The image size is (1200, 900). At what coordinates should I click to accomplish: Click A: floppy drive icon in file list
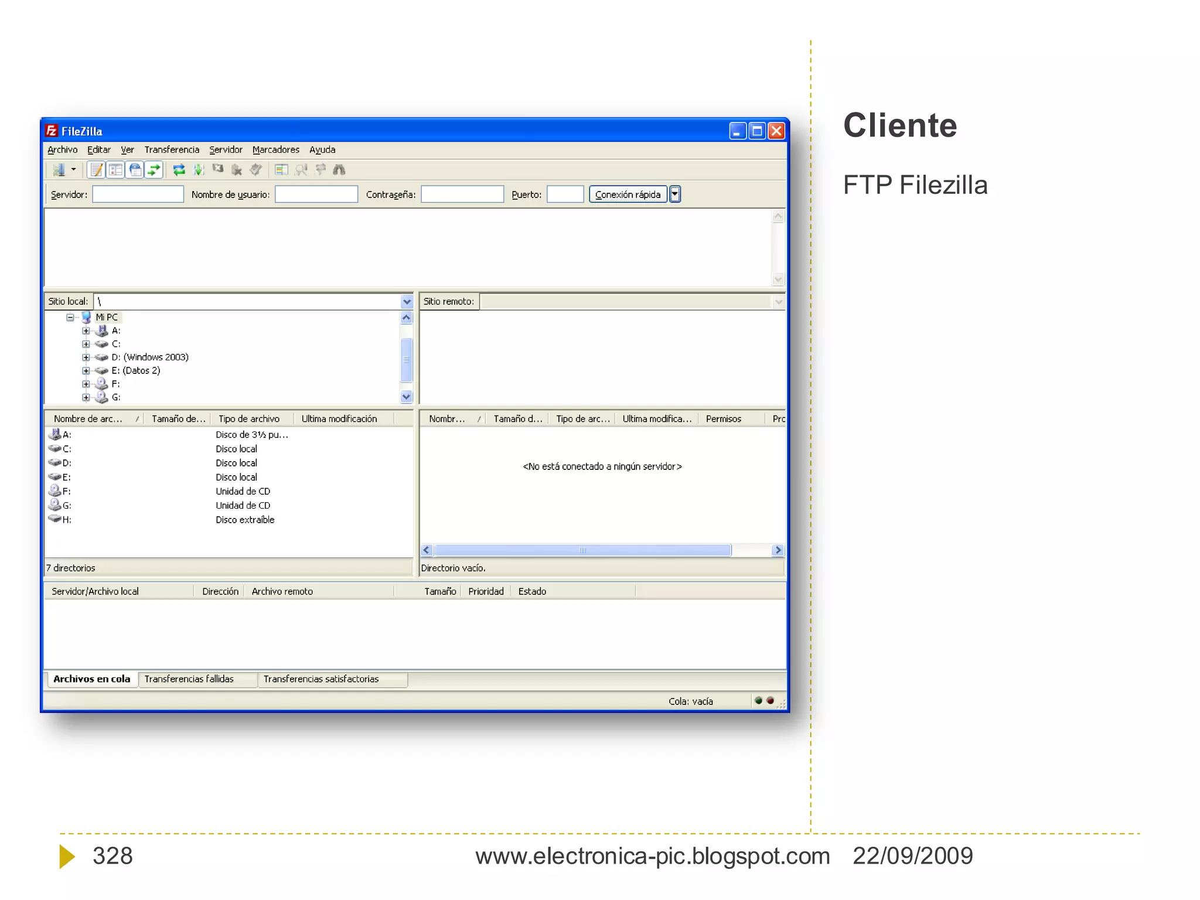54,434
